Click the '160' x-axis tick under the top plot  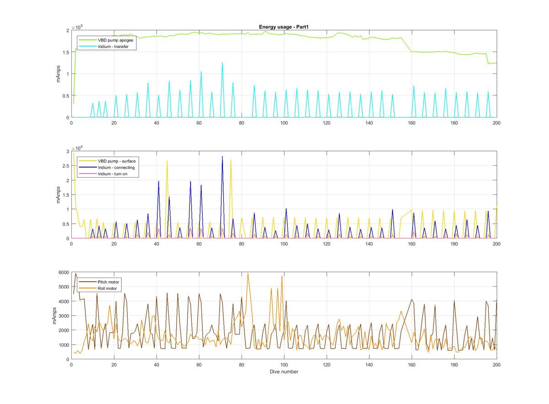coord(412,123)
